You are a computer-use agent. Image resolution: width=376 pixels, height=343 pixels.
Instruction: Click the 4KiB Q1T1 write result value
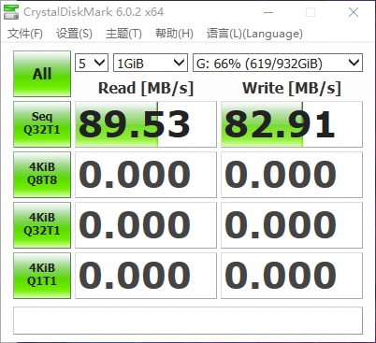(292, 276)
